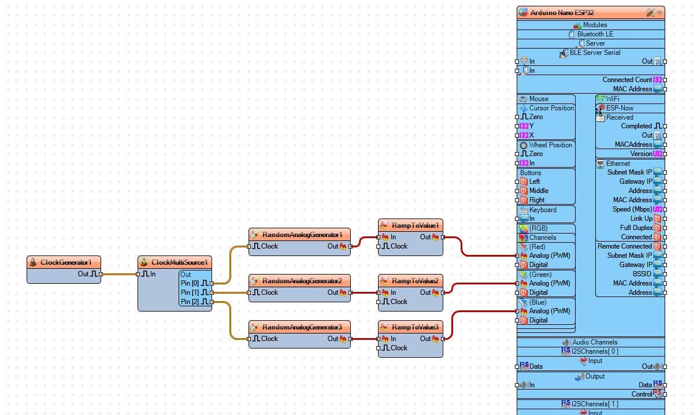The height and width of the screenshot is (415, 697).
Task: Click the (Green) channel icon
Action: 524,275
